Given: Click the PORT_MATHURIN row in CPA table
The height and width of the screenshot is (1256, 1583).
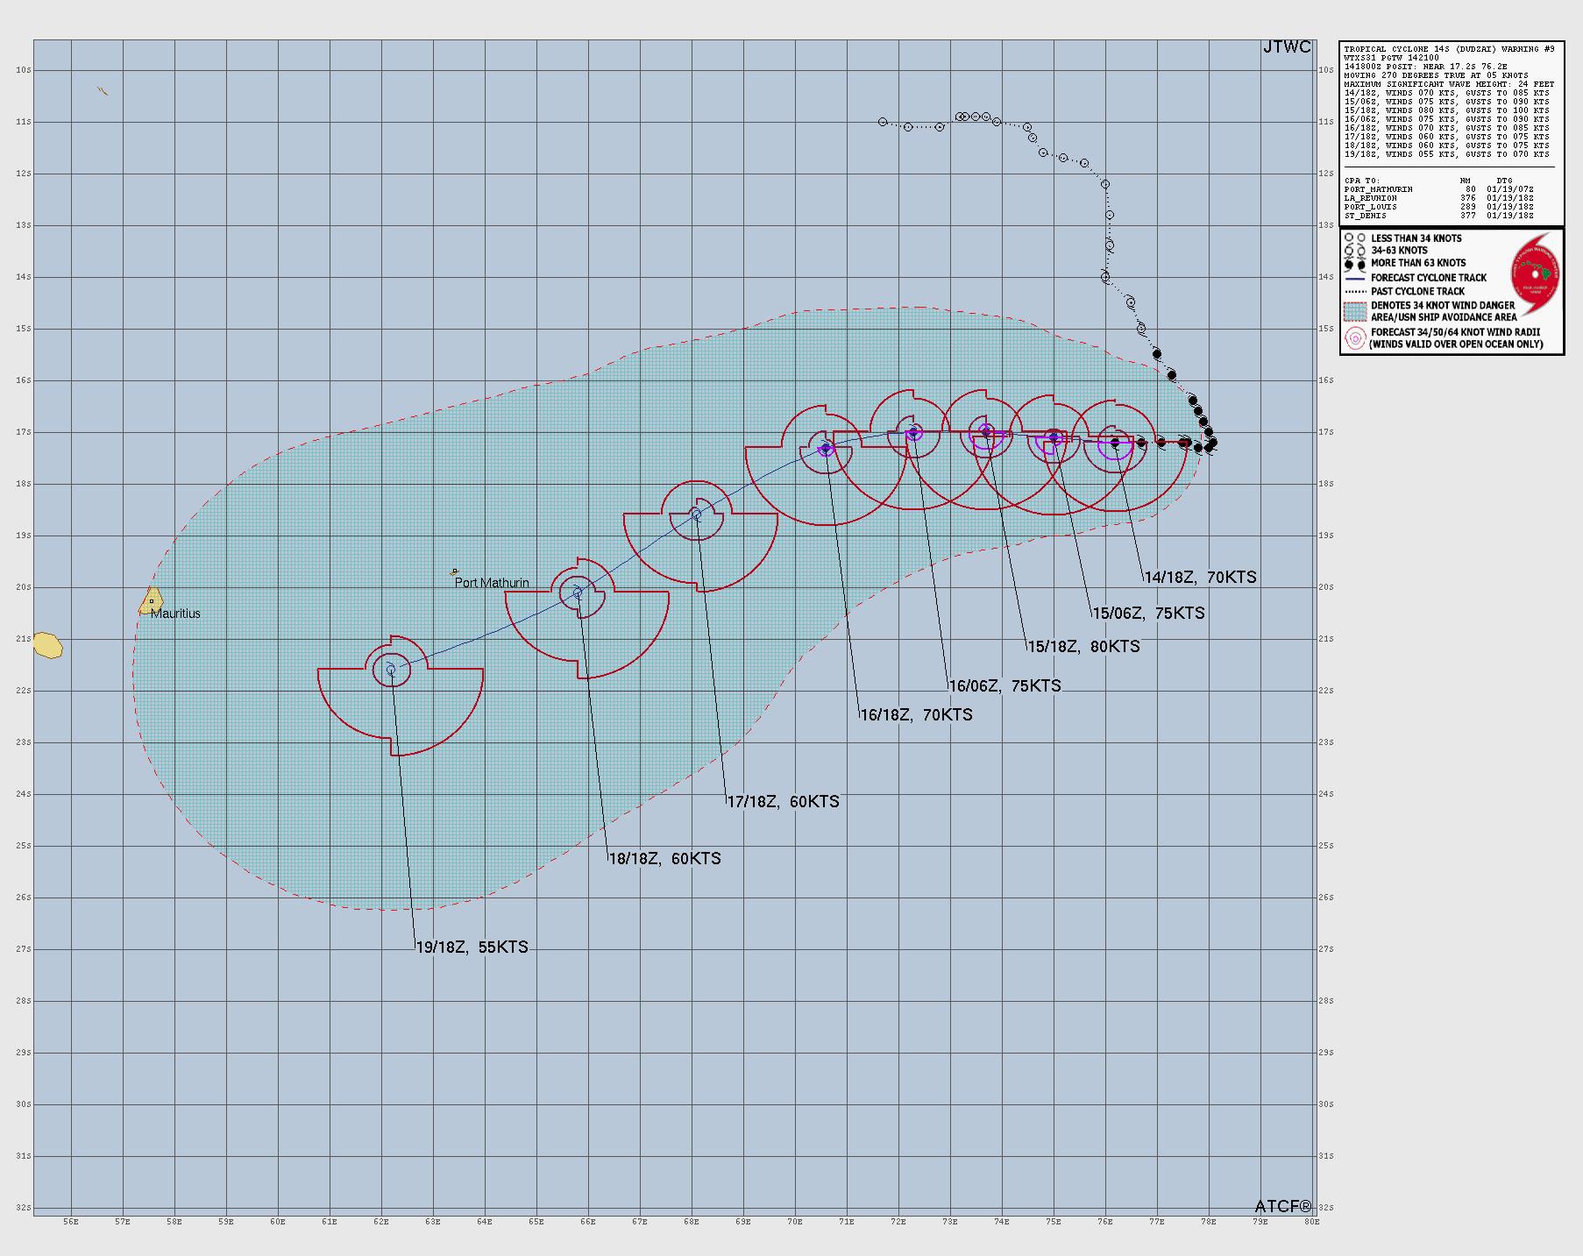Looking at the screenshot, I should point(1438,189).
